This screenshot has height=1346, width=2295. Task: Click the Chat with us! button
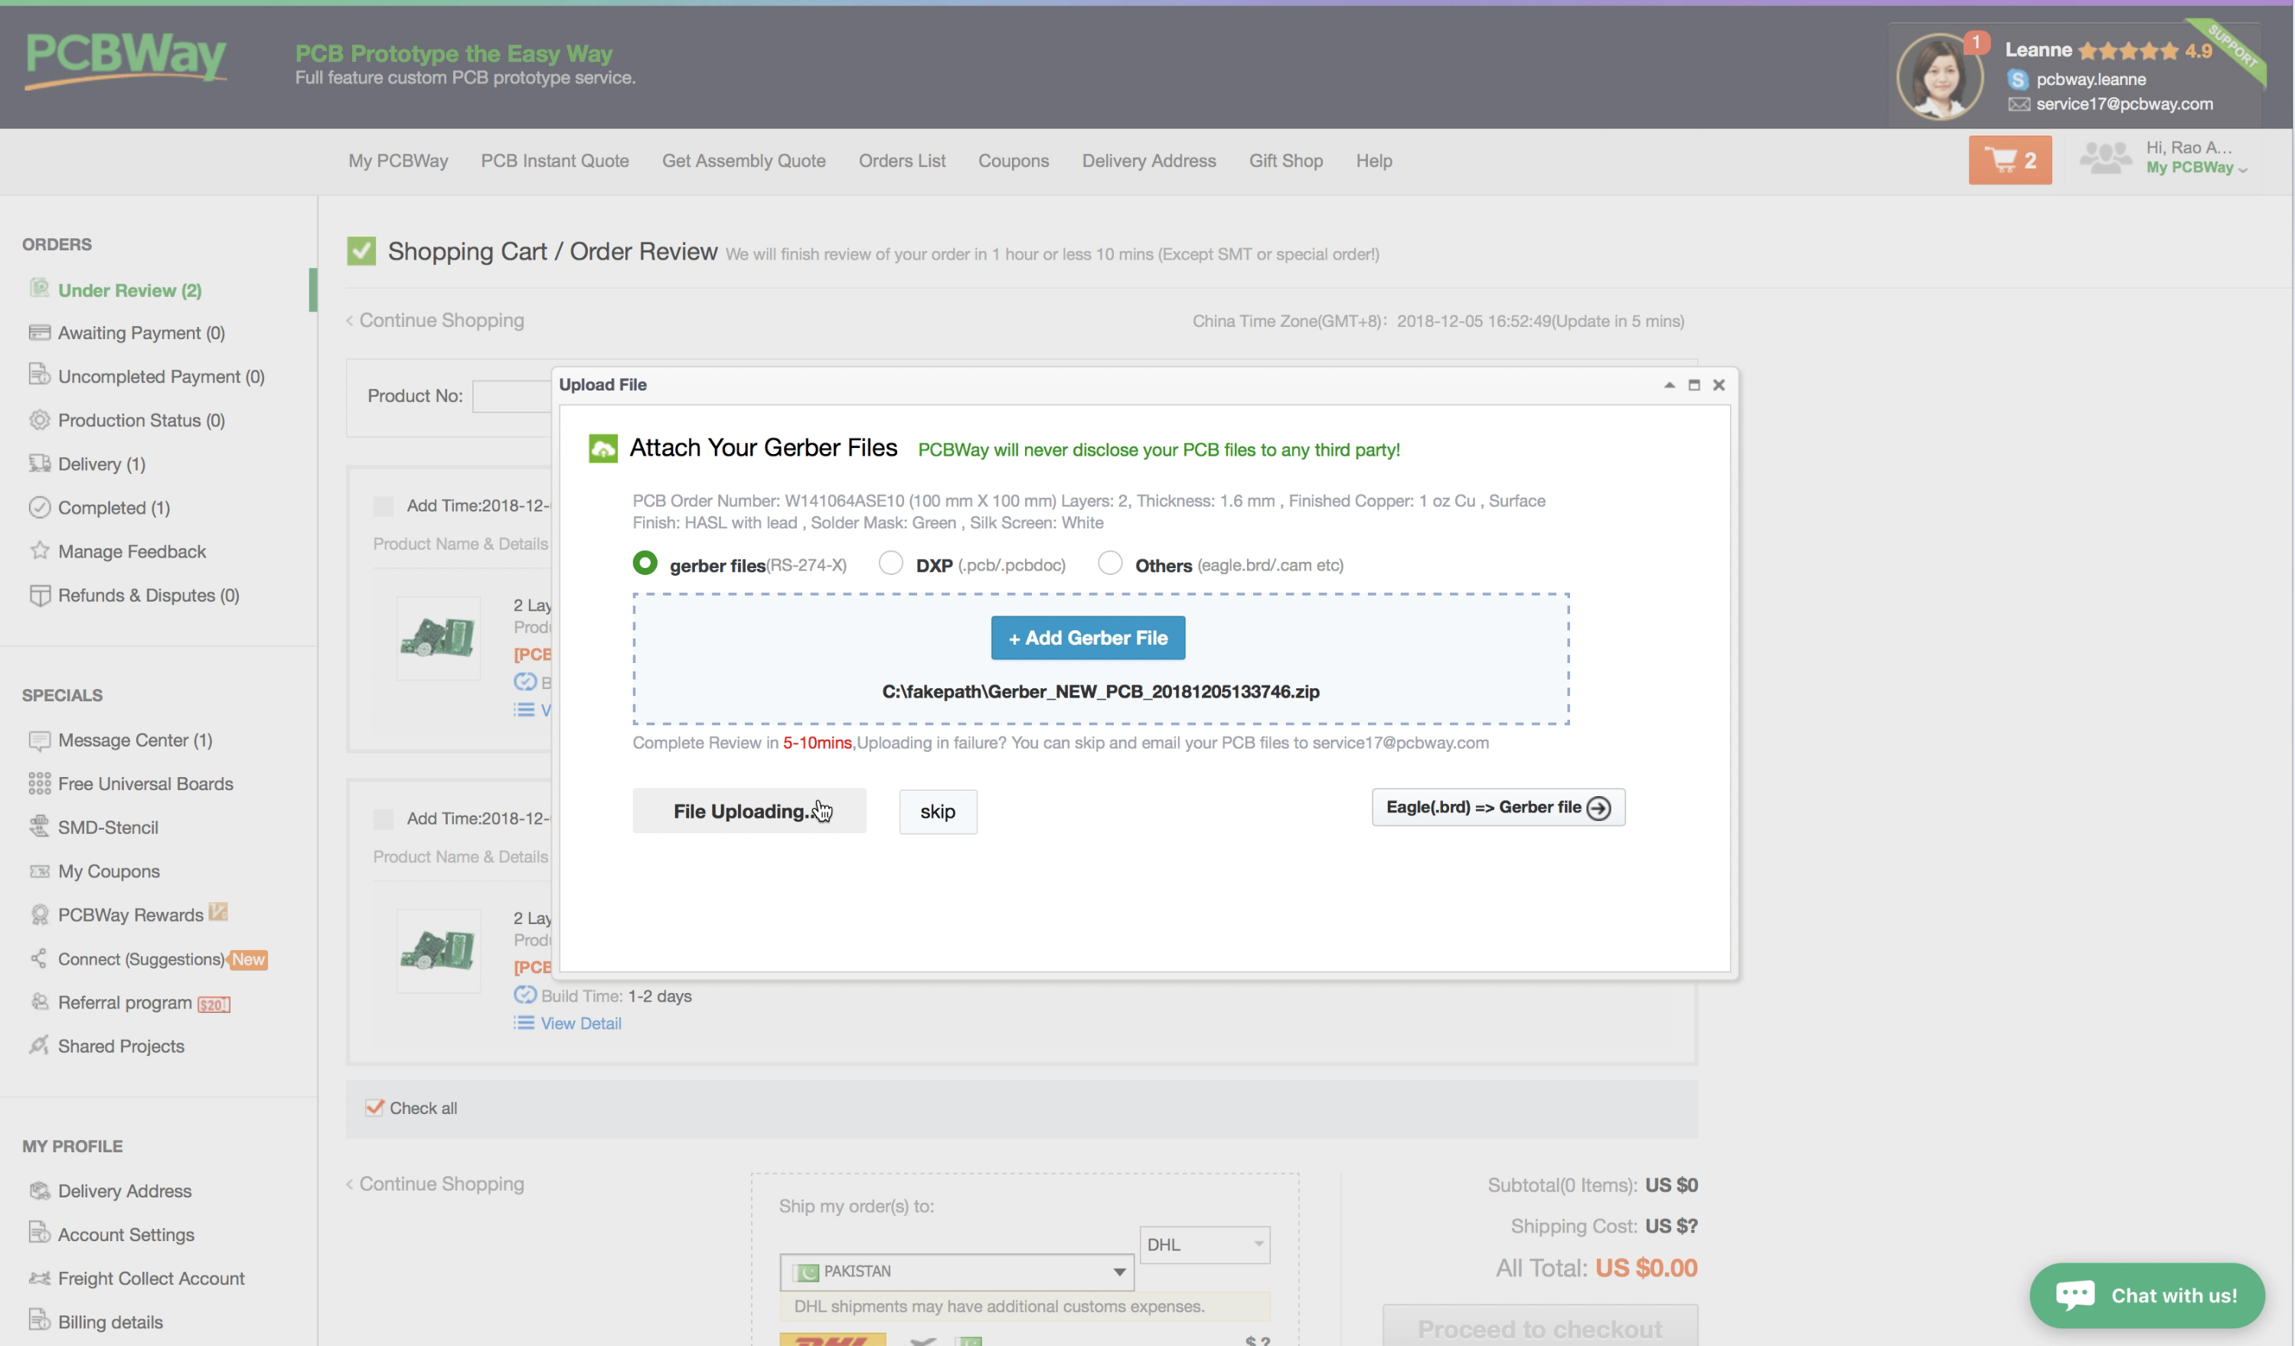2146,1295
